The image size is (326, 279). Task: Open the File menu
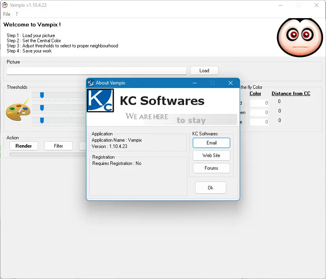[x=7, y=14]
